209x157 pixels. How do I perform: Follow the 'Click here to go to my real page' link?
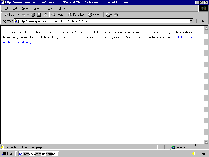(188, 37)
